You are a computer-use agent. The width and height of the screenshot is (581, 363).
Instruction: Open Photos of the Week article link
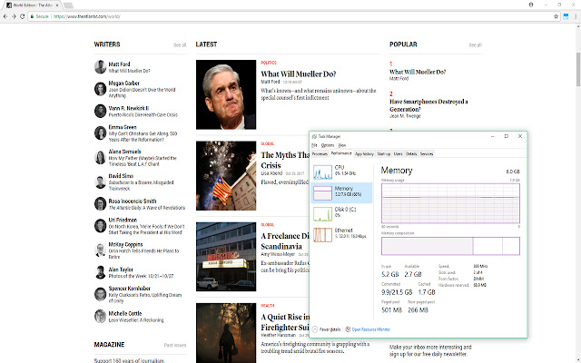tap(141, 276)
